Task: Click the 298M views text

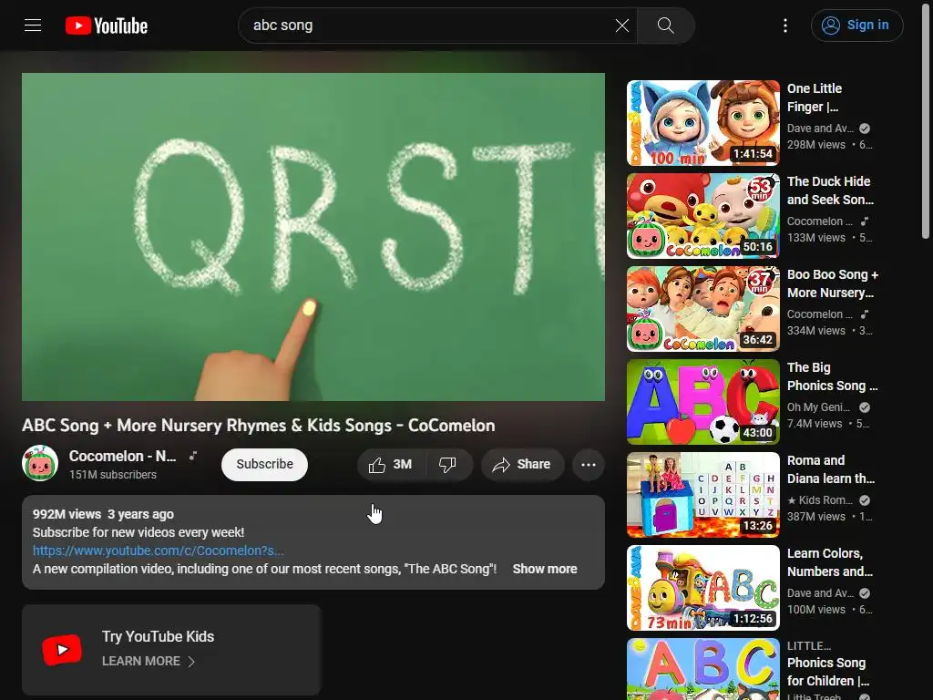Action: tap(815, 145)
